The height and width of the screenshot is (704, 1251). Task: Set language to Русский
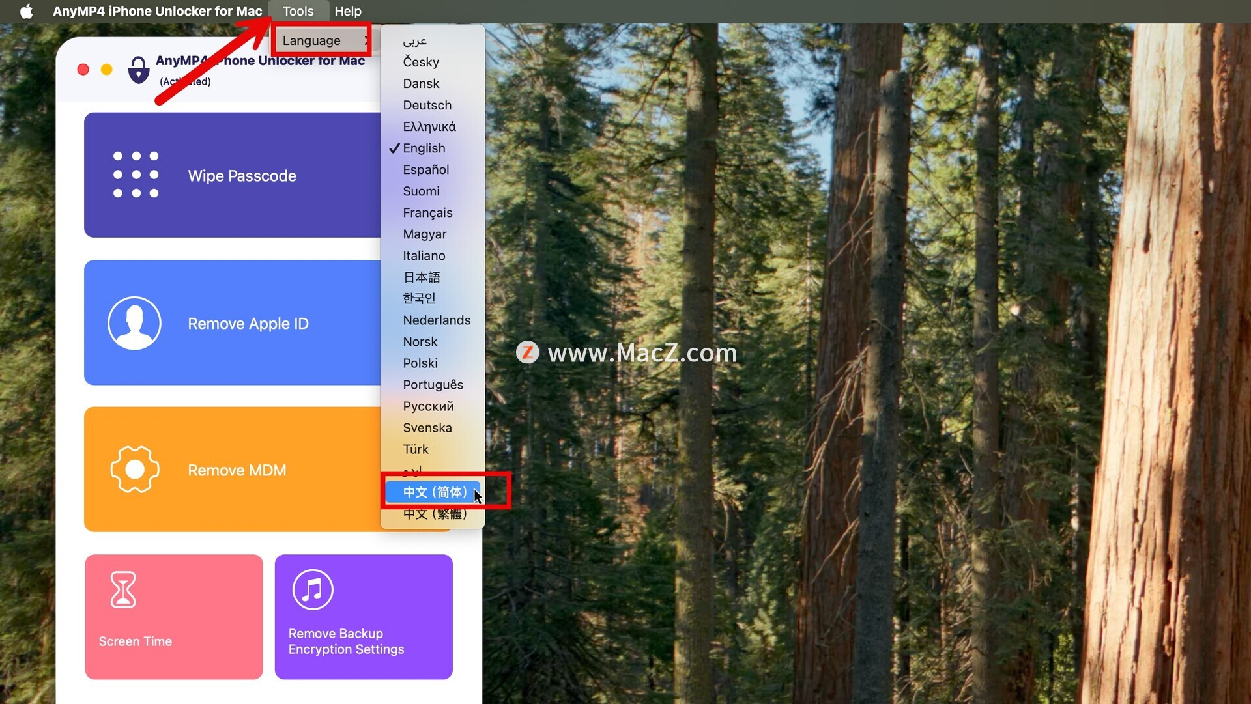click(433, 406)
